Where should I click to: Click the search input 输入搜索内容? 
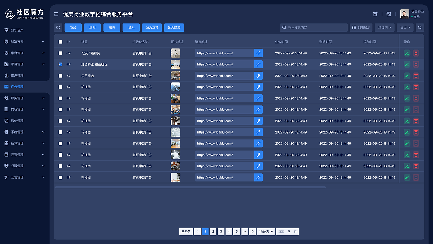[x=314, y=27]
